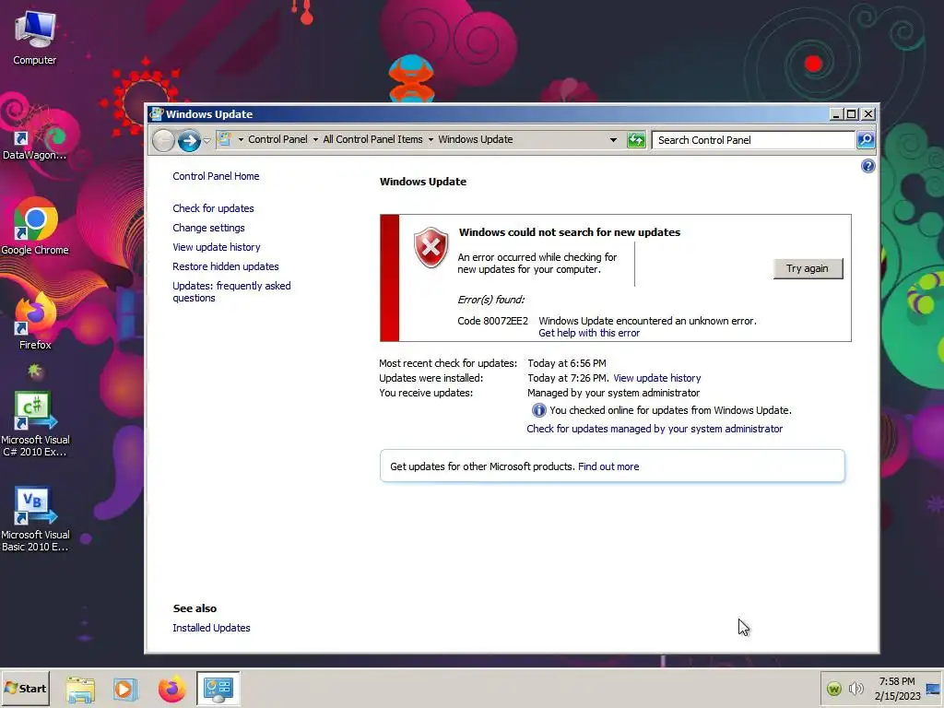
Task: Open Windows Media Player from the taskbar
Action: (x=125, y=689)
